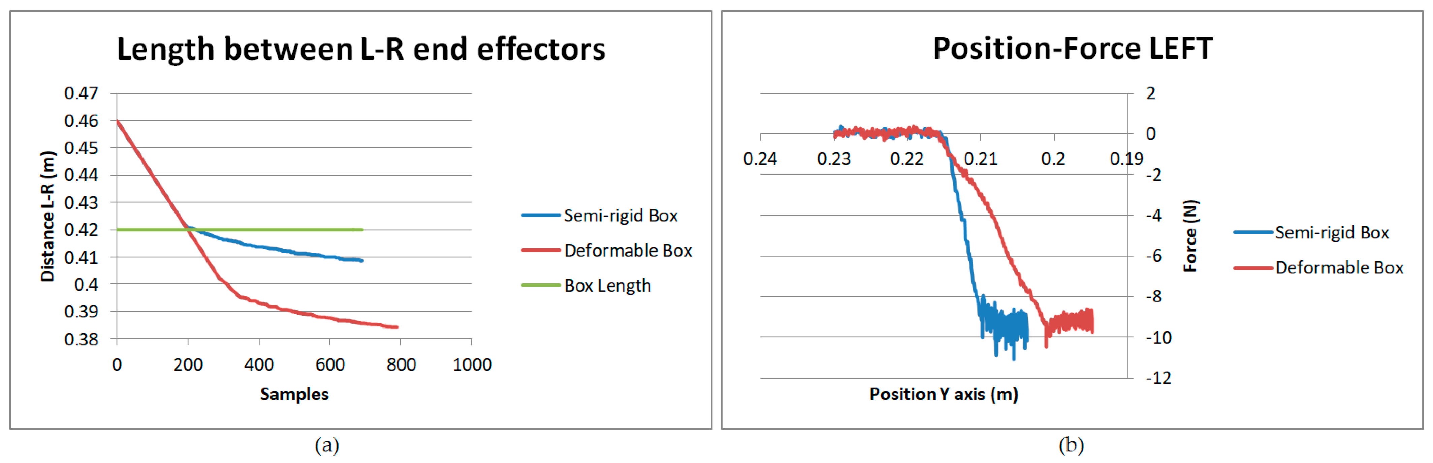Select the "Samples" x-axis title
Viewport: 1433px width, 463px height.
pos(294,394)
